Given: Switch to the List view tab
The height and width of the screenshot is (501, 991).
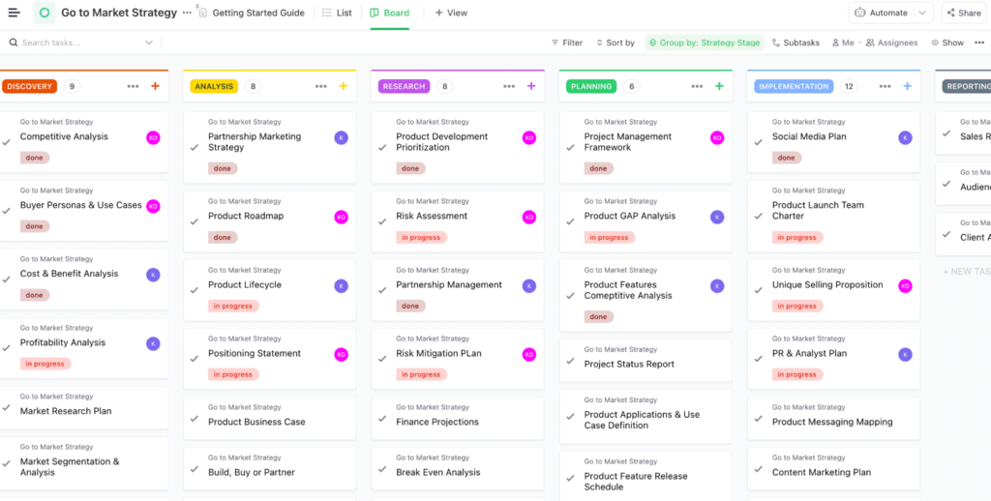Looking at the screenshot, I should pos(337,13).
